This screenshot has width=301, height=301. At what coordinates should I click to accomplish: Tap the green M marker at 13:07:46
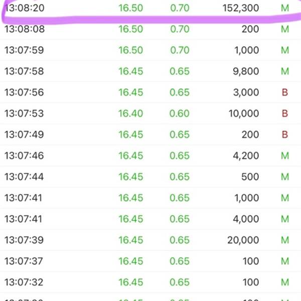285,156
